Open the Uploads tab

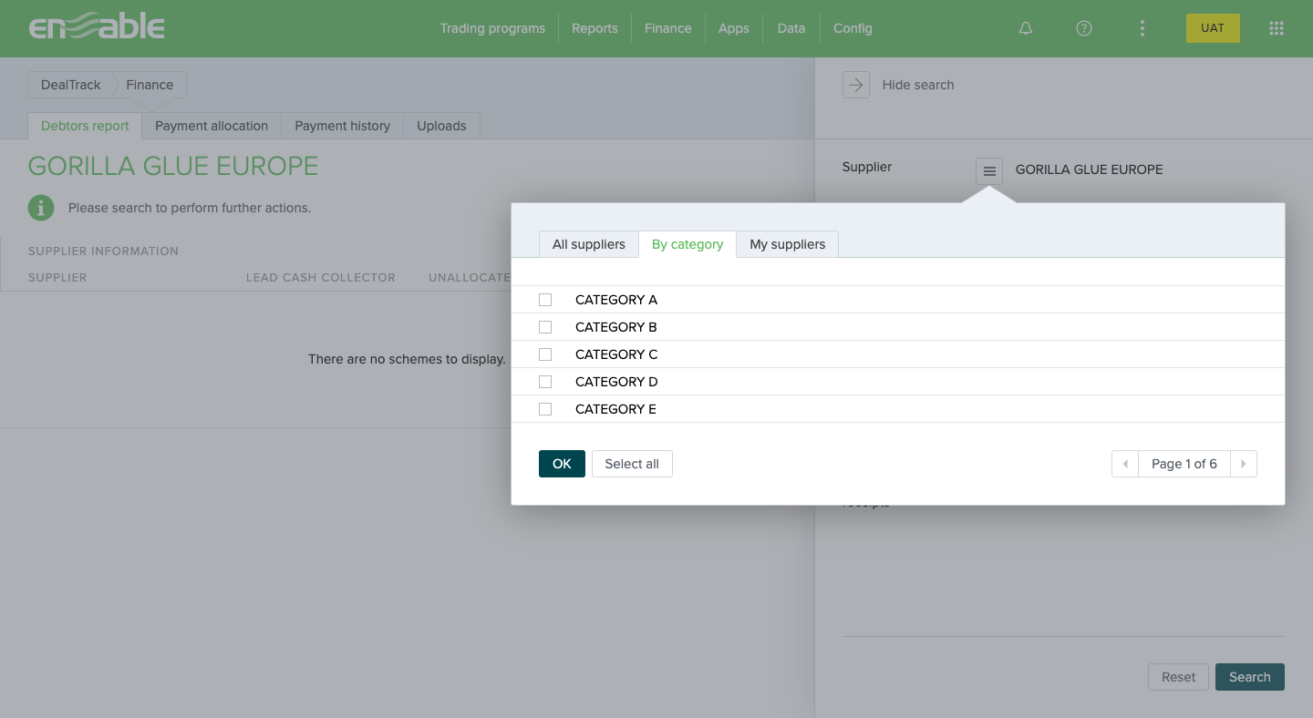pos(441,126)
